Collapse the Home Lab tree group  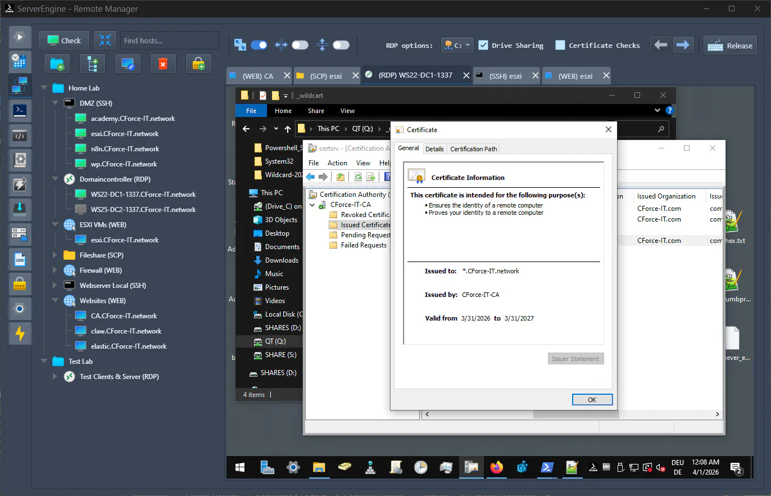[44, 88]
